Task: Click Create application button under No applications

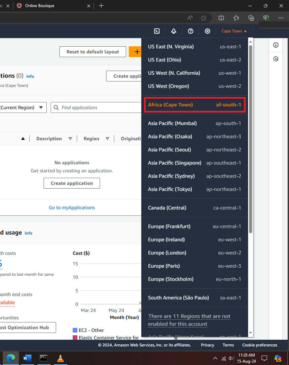Action: tap(72, 183)
